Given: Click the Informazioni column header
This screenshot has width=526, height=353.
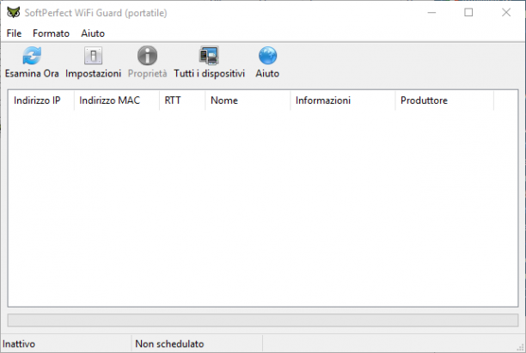Looking at the screenshot, I should [343, 100].
